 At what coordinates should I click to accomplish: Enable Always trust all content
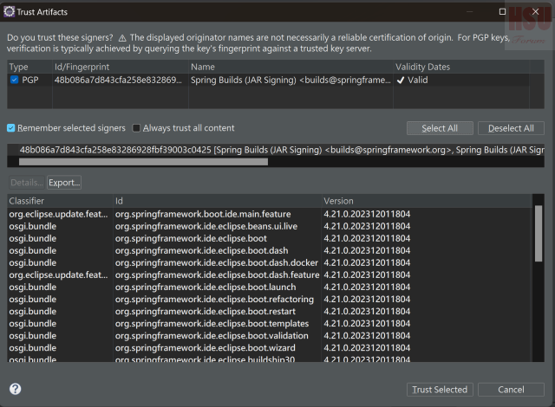(137, 128)
